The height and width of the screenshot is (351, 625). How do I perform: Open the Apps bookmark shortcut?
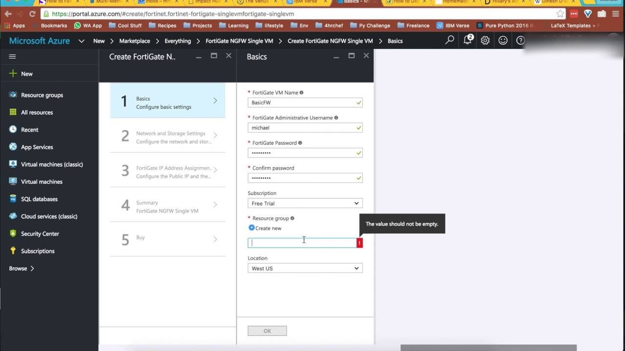[x=15, y=25]
